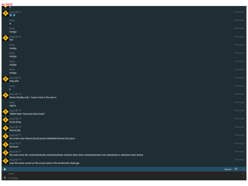248x186 pixels.
Task: Open chat in pop-out window icon
Action: point(236,169)
